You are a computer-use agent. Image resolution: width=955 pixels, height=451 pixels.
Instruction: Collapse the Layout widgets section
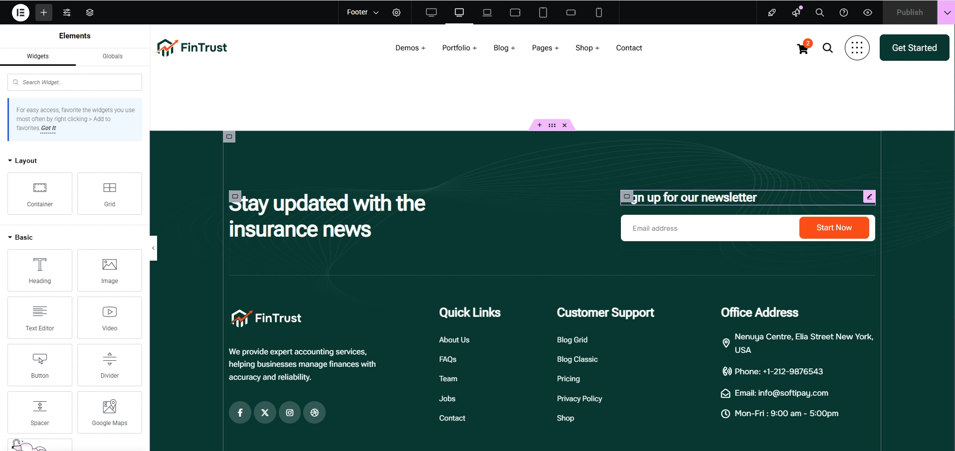coord(22,160)
